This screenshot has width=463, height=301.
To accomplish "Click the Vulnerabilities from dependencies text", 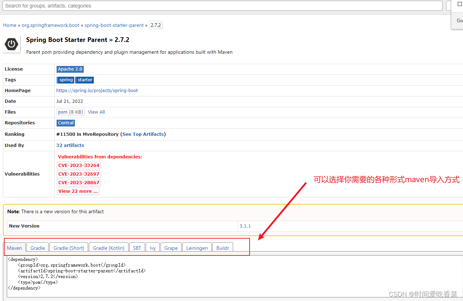I will click(x=100, y=157).
